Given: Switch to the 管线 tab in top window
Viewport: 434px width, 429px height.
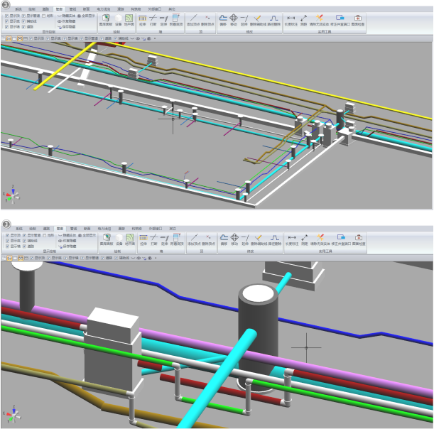Looking at the screenshot, I should click(x=72, y=9).
